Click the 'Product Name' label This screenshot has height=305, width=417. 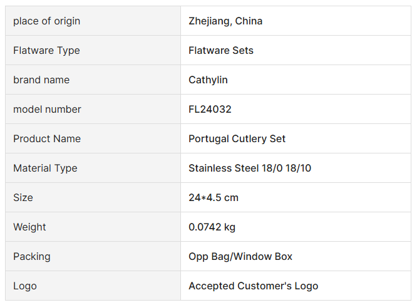47,139
